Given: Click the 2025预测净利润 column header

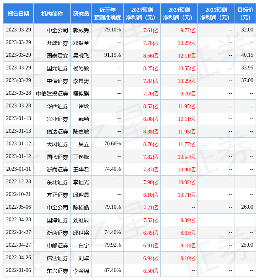Looking at the screenshot, I should (216, 13).
